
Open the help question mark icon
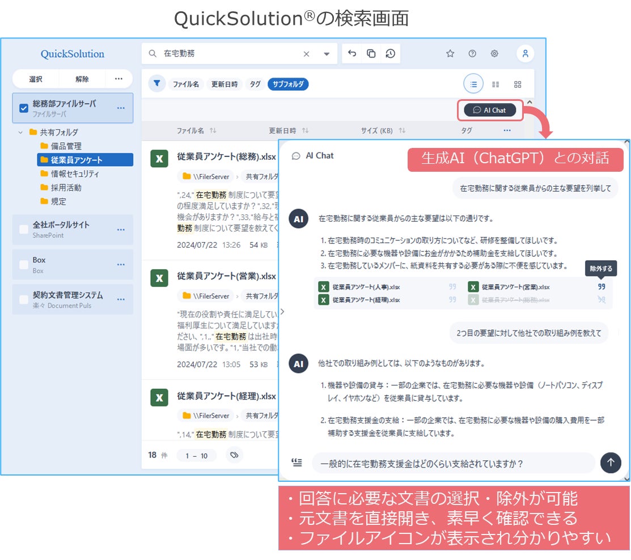pos(472,53)
